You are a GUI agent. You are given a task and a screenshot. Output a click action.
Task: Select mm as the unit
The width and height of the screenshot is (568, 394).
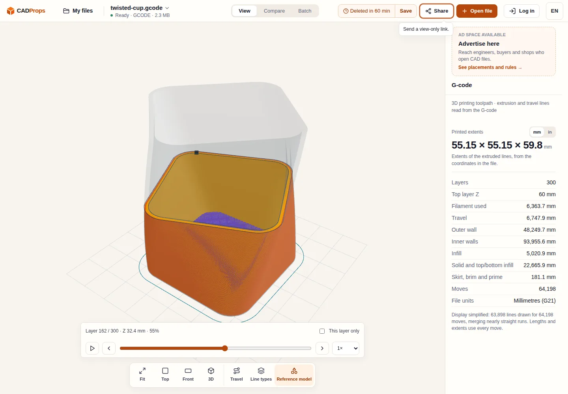click(537, 132)
